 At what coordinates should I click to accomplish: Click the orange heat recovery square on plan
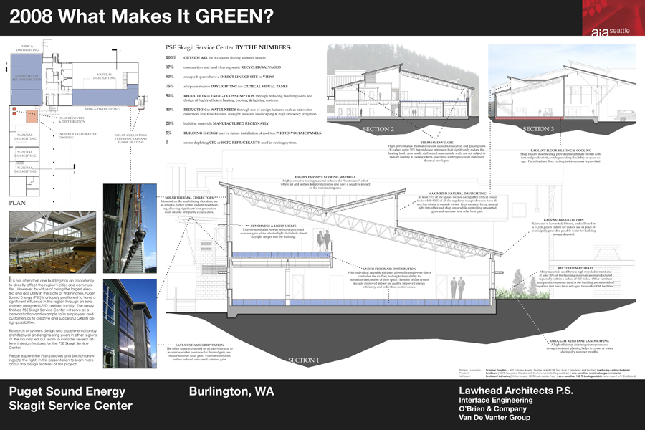32,116
